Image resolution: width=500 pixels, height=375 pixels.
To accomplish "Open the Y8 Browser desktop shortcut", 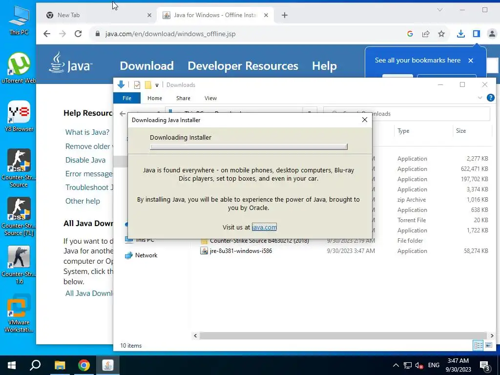I will 19,116.
